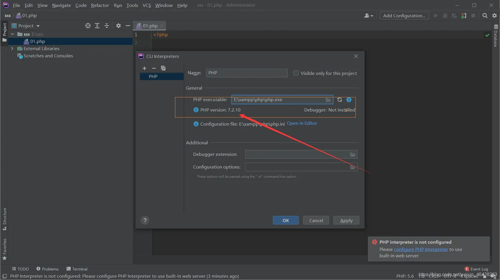Hide the Project tool window

[128, 26]
